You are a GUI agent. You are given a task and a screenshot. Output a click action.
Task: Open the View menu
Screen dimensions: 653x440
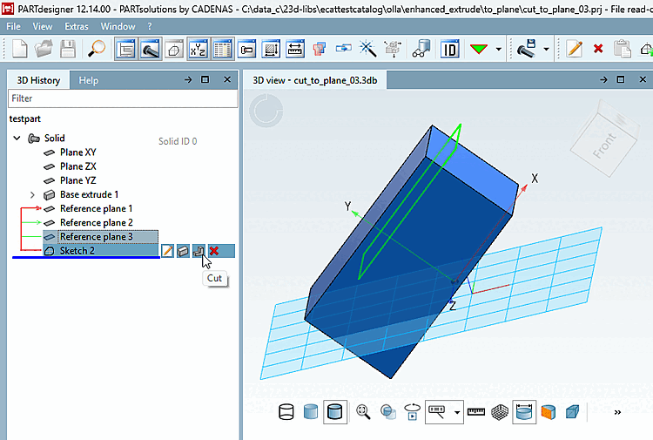tap(43, 27)
